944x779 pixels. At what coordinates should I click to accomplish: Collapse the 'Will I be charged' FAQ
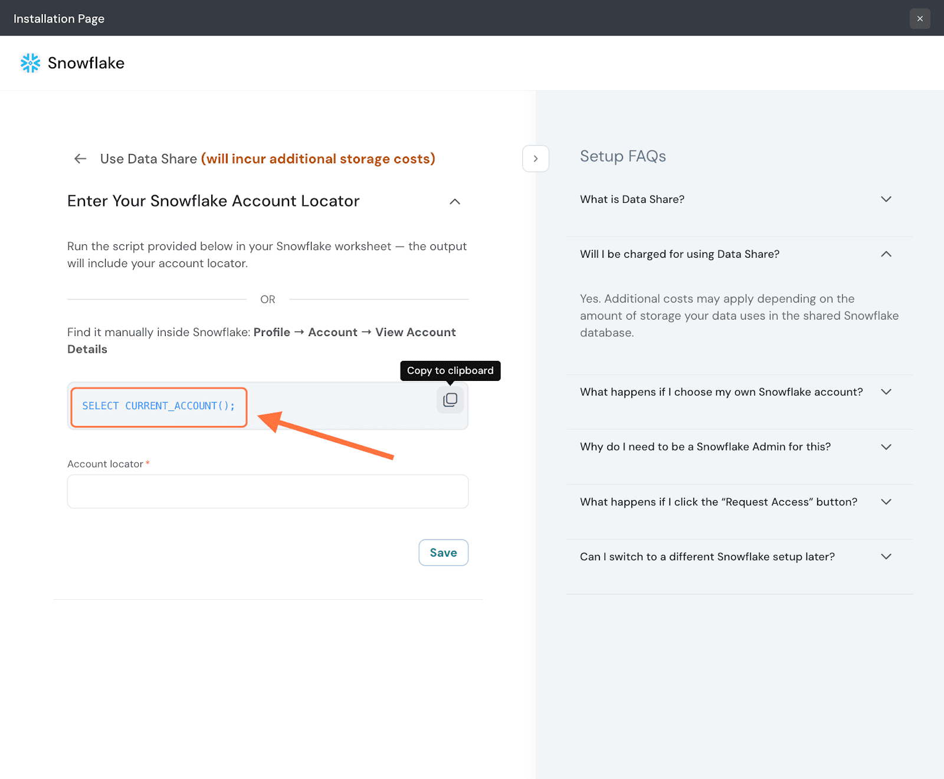[x=886, y=254]
